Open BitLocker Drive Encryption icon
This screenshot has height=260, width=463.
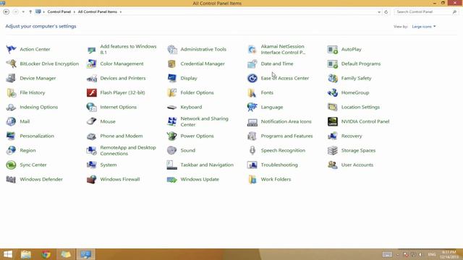click(x=11, y=64)
